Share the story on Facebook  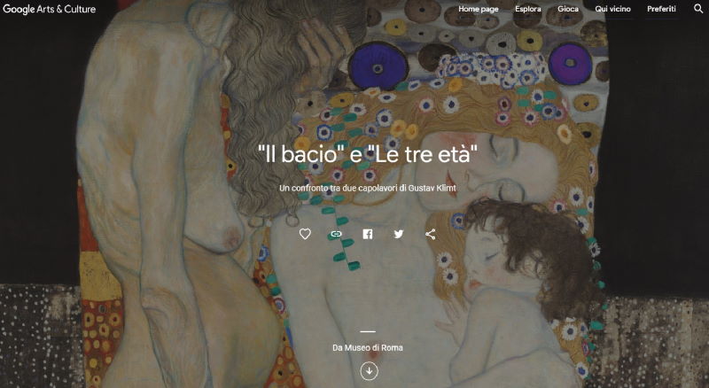(368, 234)
